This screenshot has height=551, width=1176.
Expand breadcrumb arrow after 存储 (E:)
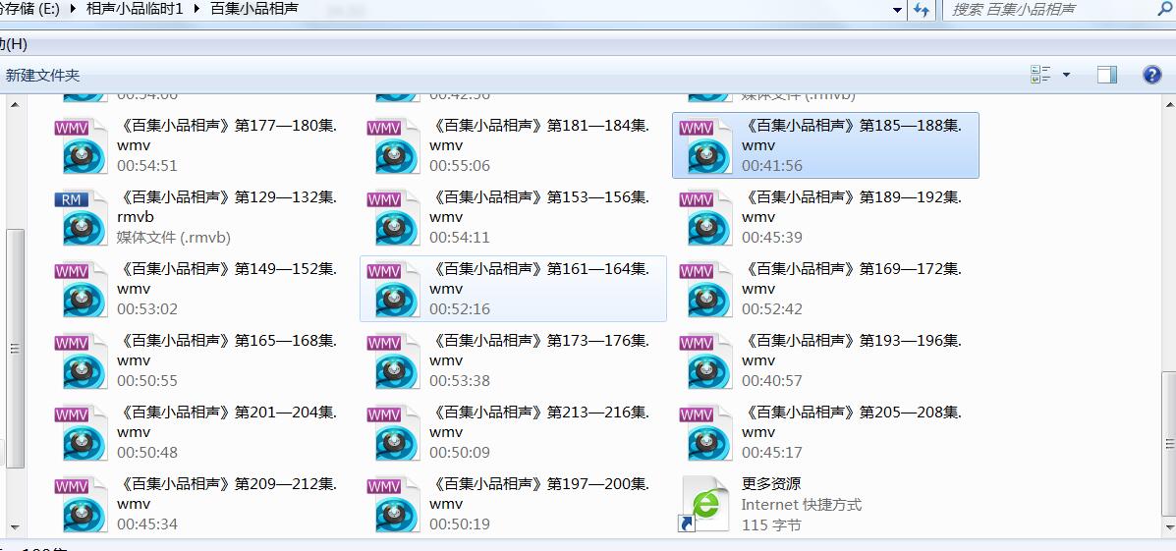[73, 9]
